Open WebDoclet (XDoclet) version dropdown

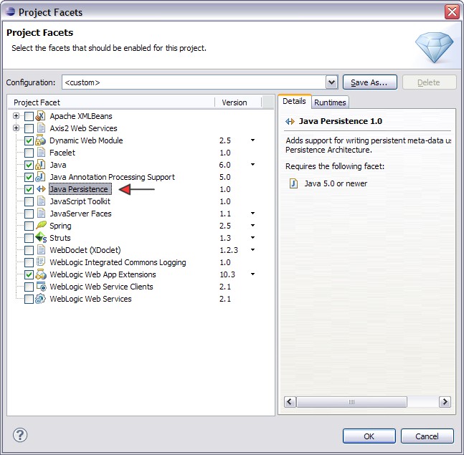click(252, 249)
